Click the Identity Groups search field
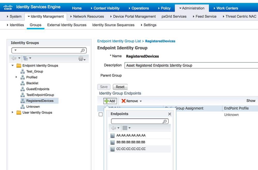This screenshot has height=170, width=258. coord(49,50)
